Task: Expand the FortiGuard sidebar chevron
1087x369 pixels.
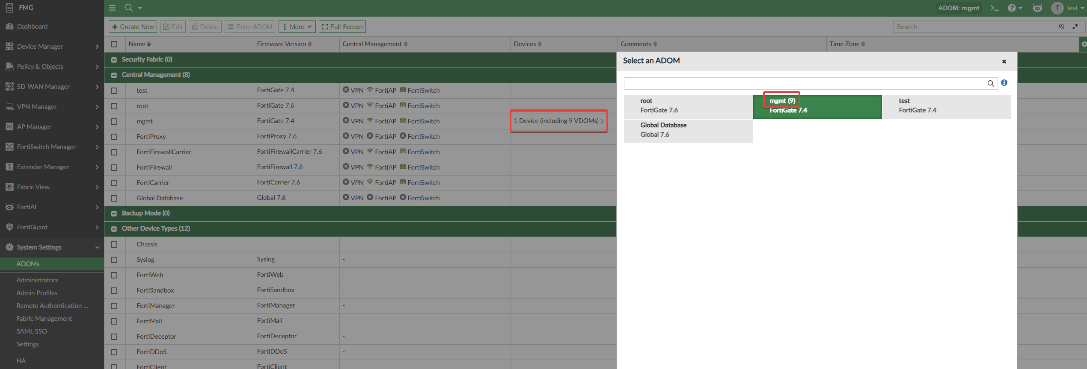Action: click(97, 227)
